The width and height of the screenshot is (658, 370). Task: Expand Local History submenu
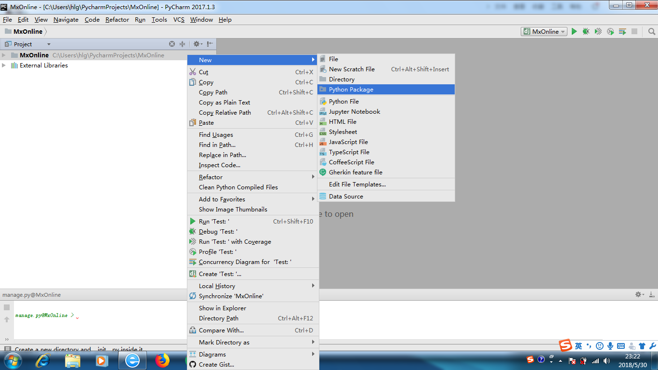[253, 286]
